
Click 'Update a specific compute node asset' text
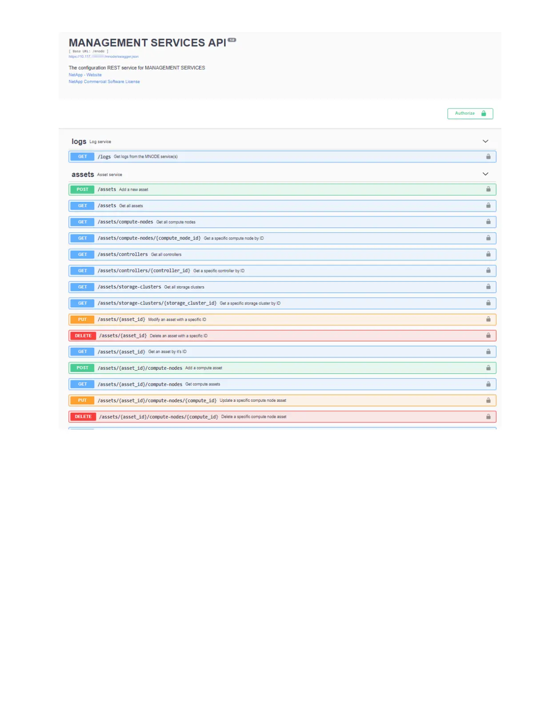point(253,400)
